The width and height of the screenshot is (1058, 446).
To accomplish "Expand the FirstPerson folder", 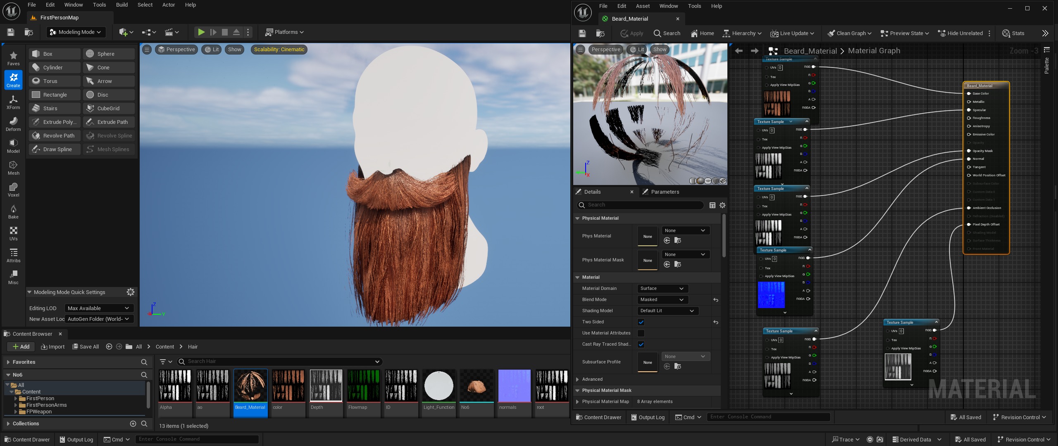I will tap(16, 399).
